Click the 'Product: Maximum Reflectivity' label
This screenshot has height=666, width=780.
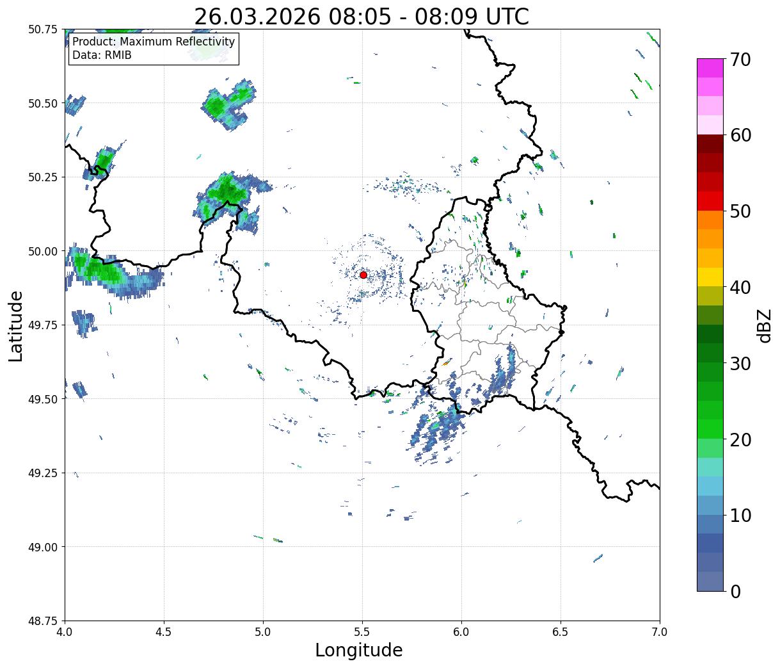(154, 42)
